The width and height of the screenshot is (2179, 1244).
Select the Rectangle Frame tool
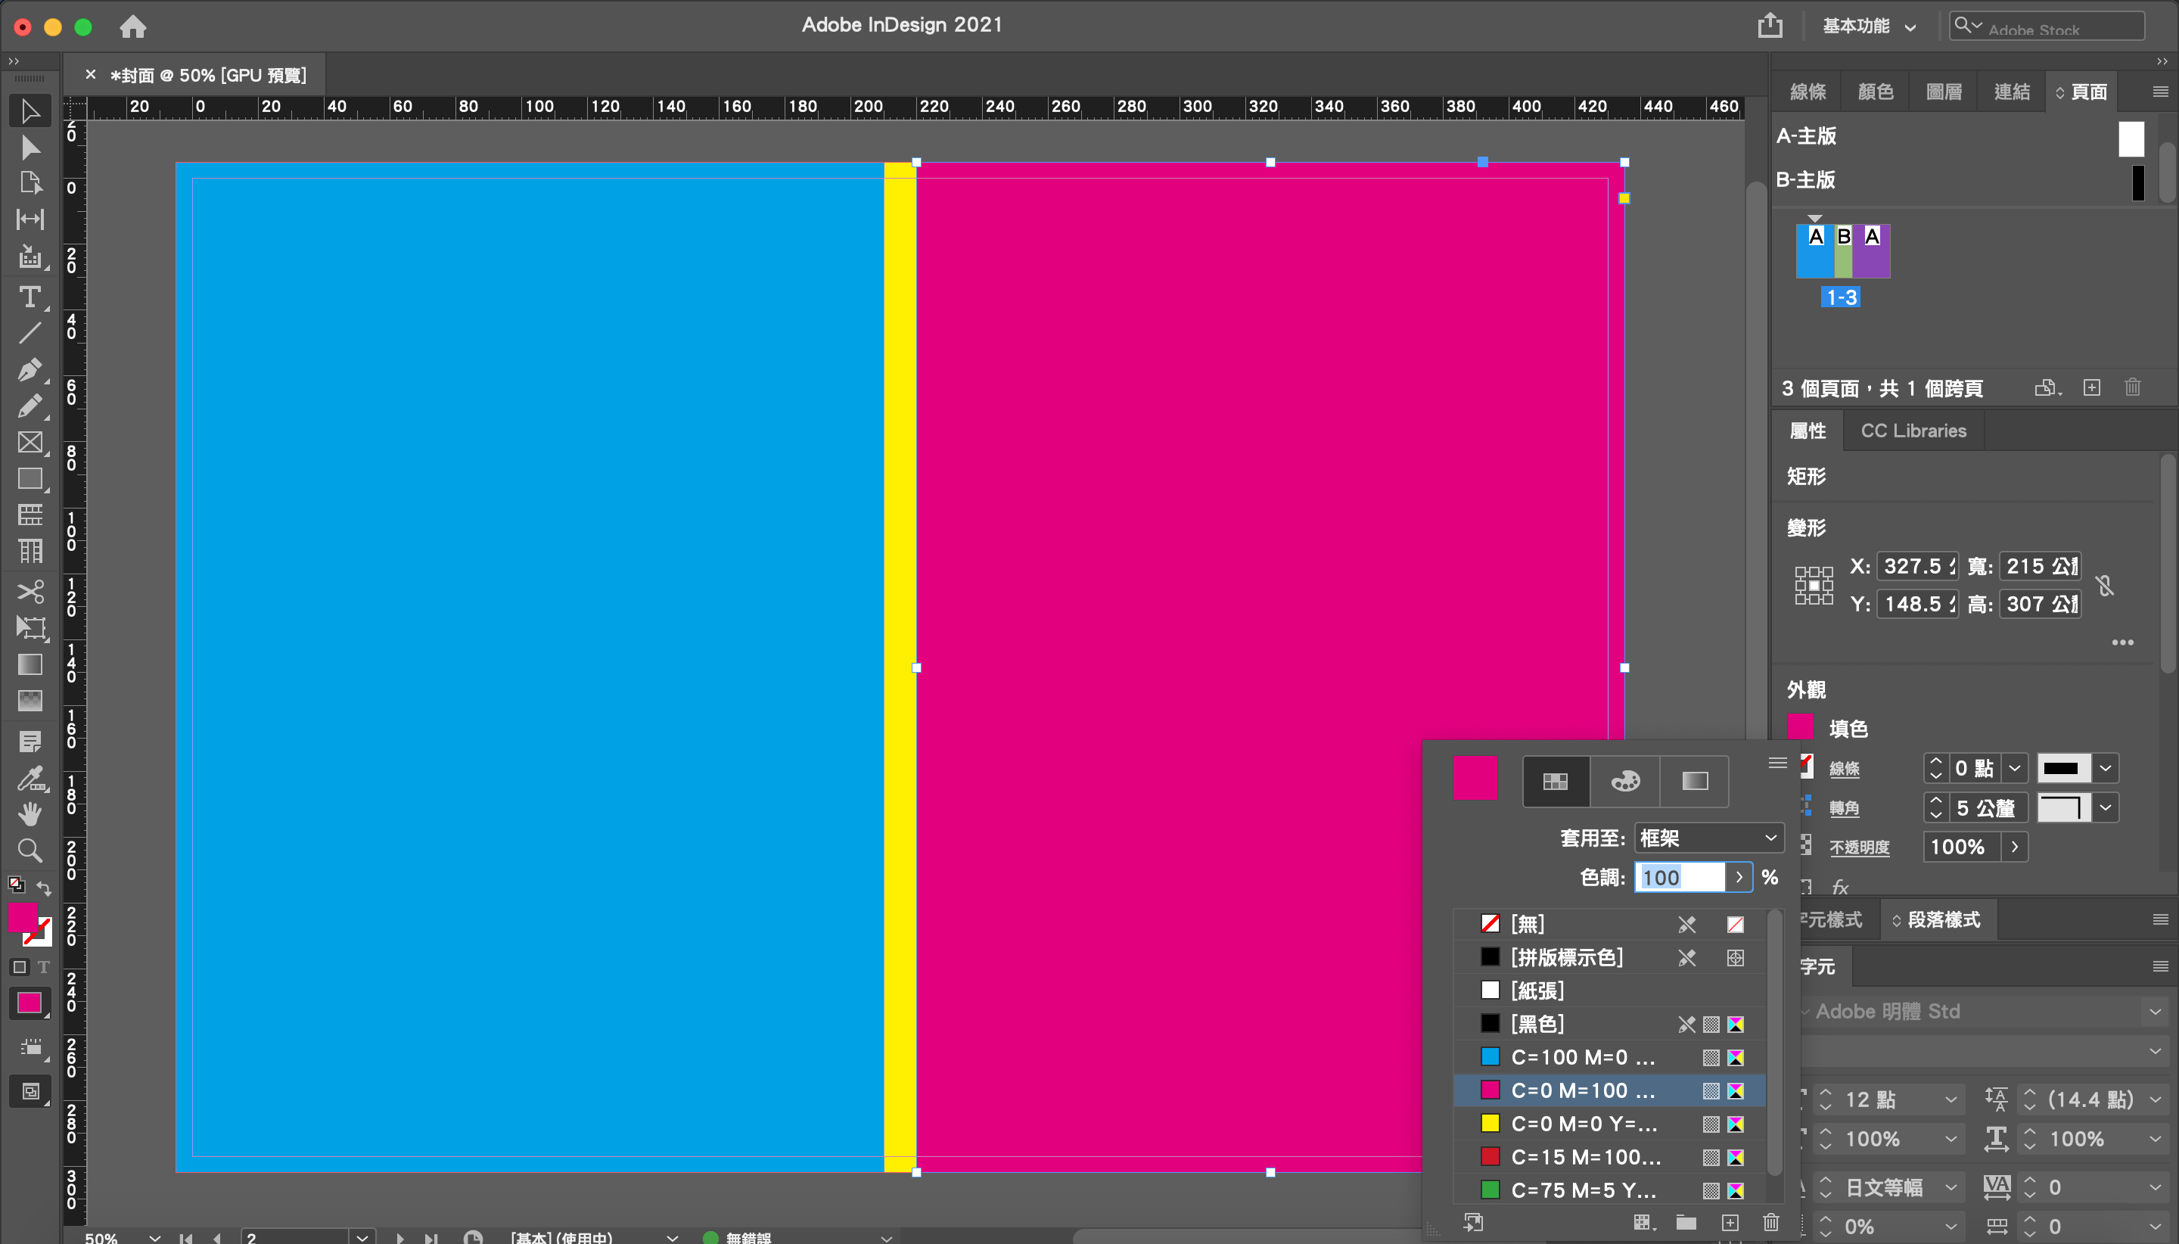tap(30, 442)
